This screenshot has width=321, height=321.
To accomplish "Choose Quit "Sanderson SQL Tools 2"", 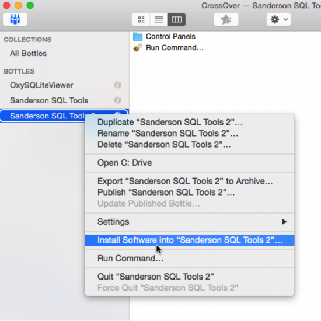I will point(190,277).
